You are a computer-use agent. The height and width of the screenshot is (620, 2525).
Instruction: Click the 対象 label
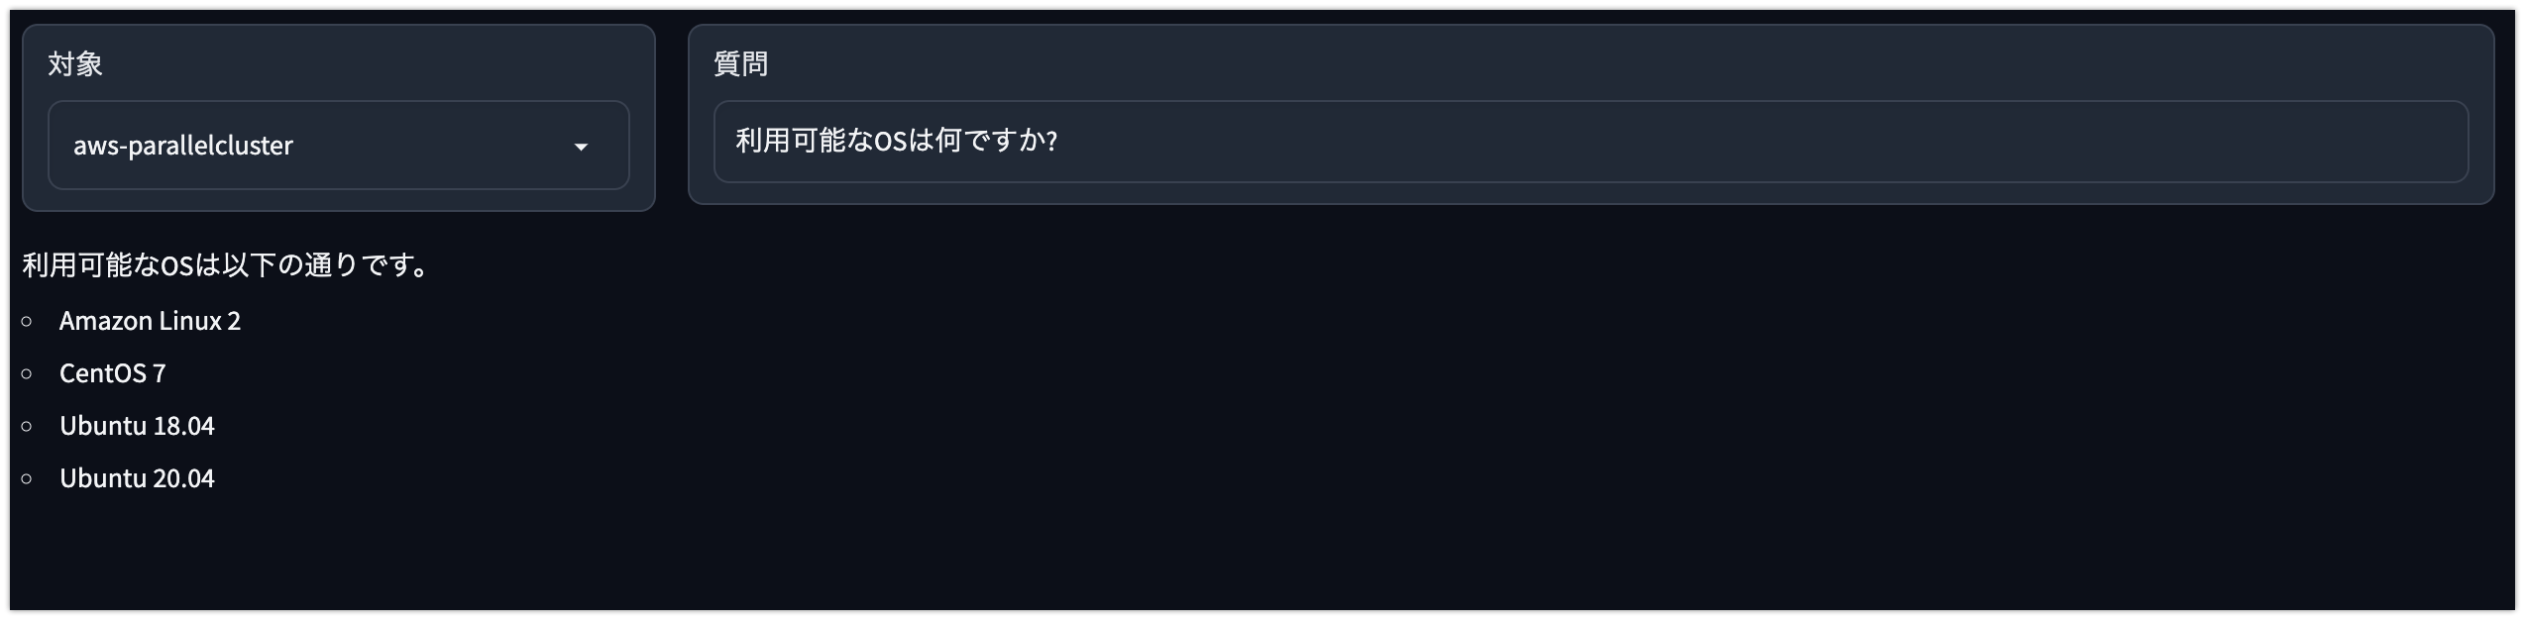click(x=75, y=64)
